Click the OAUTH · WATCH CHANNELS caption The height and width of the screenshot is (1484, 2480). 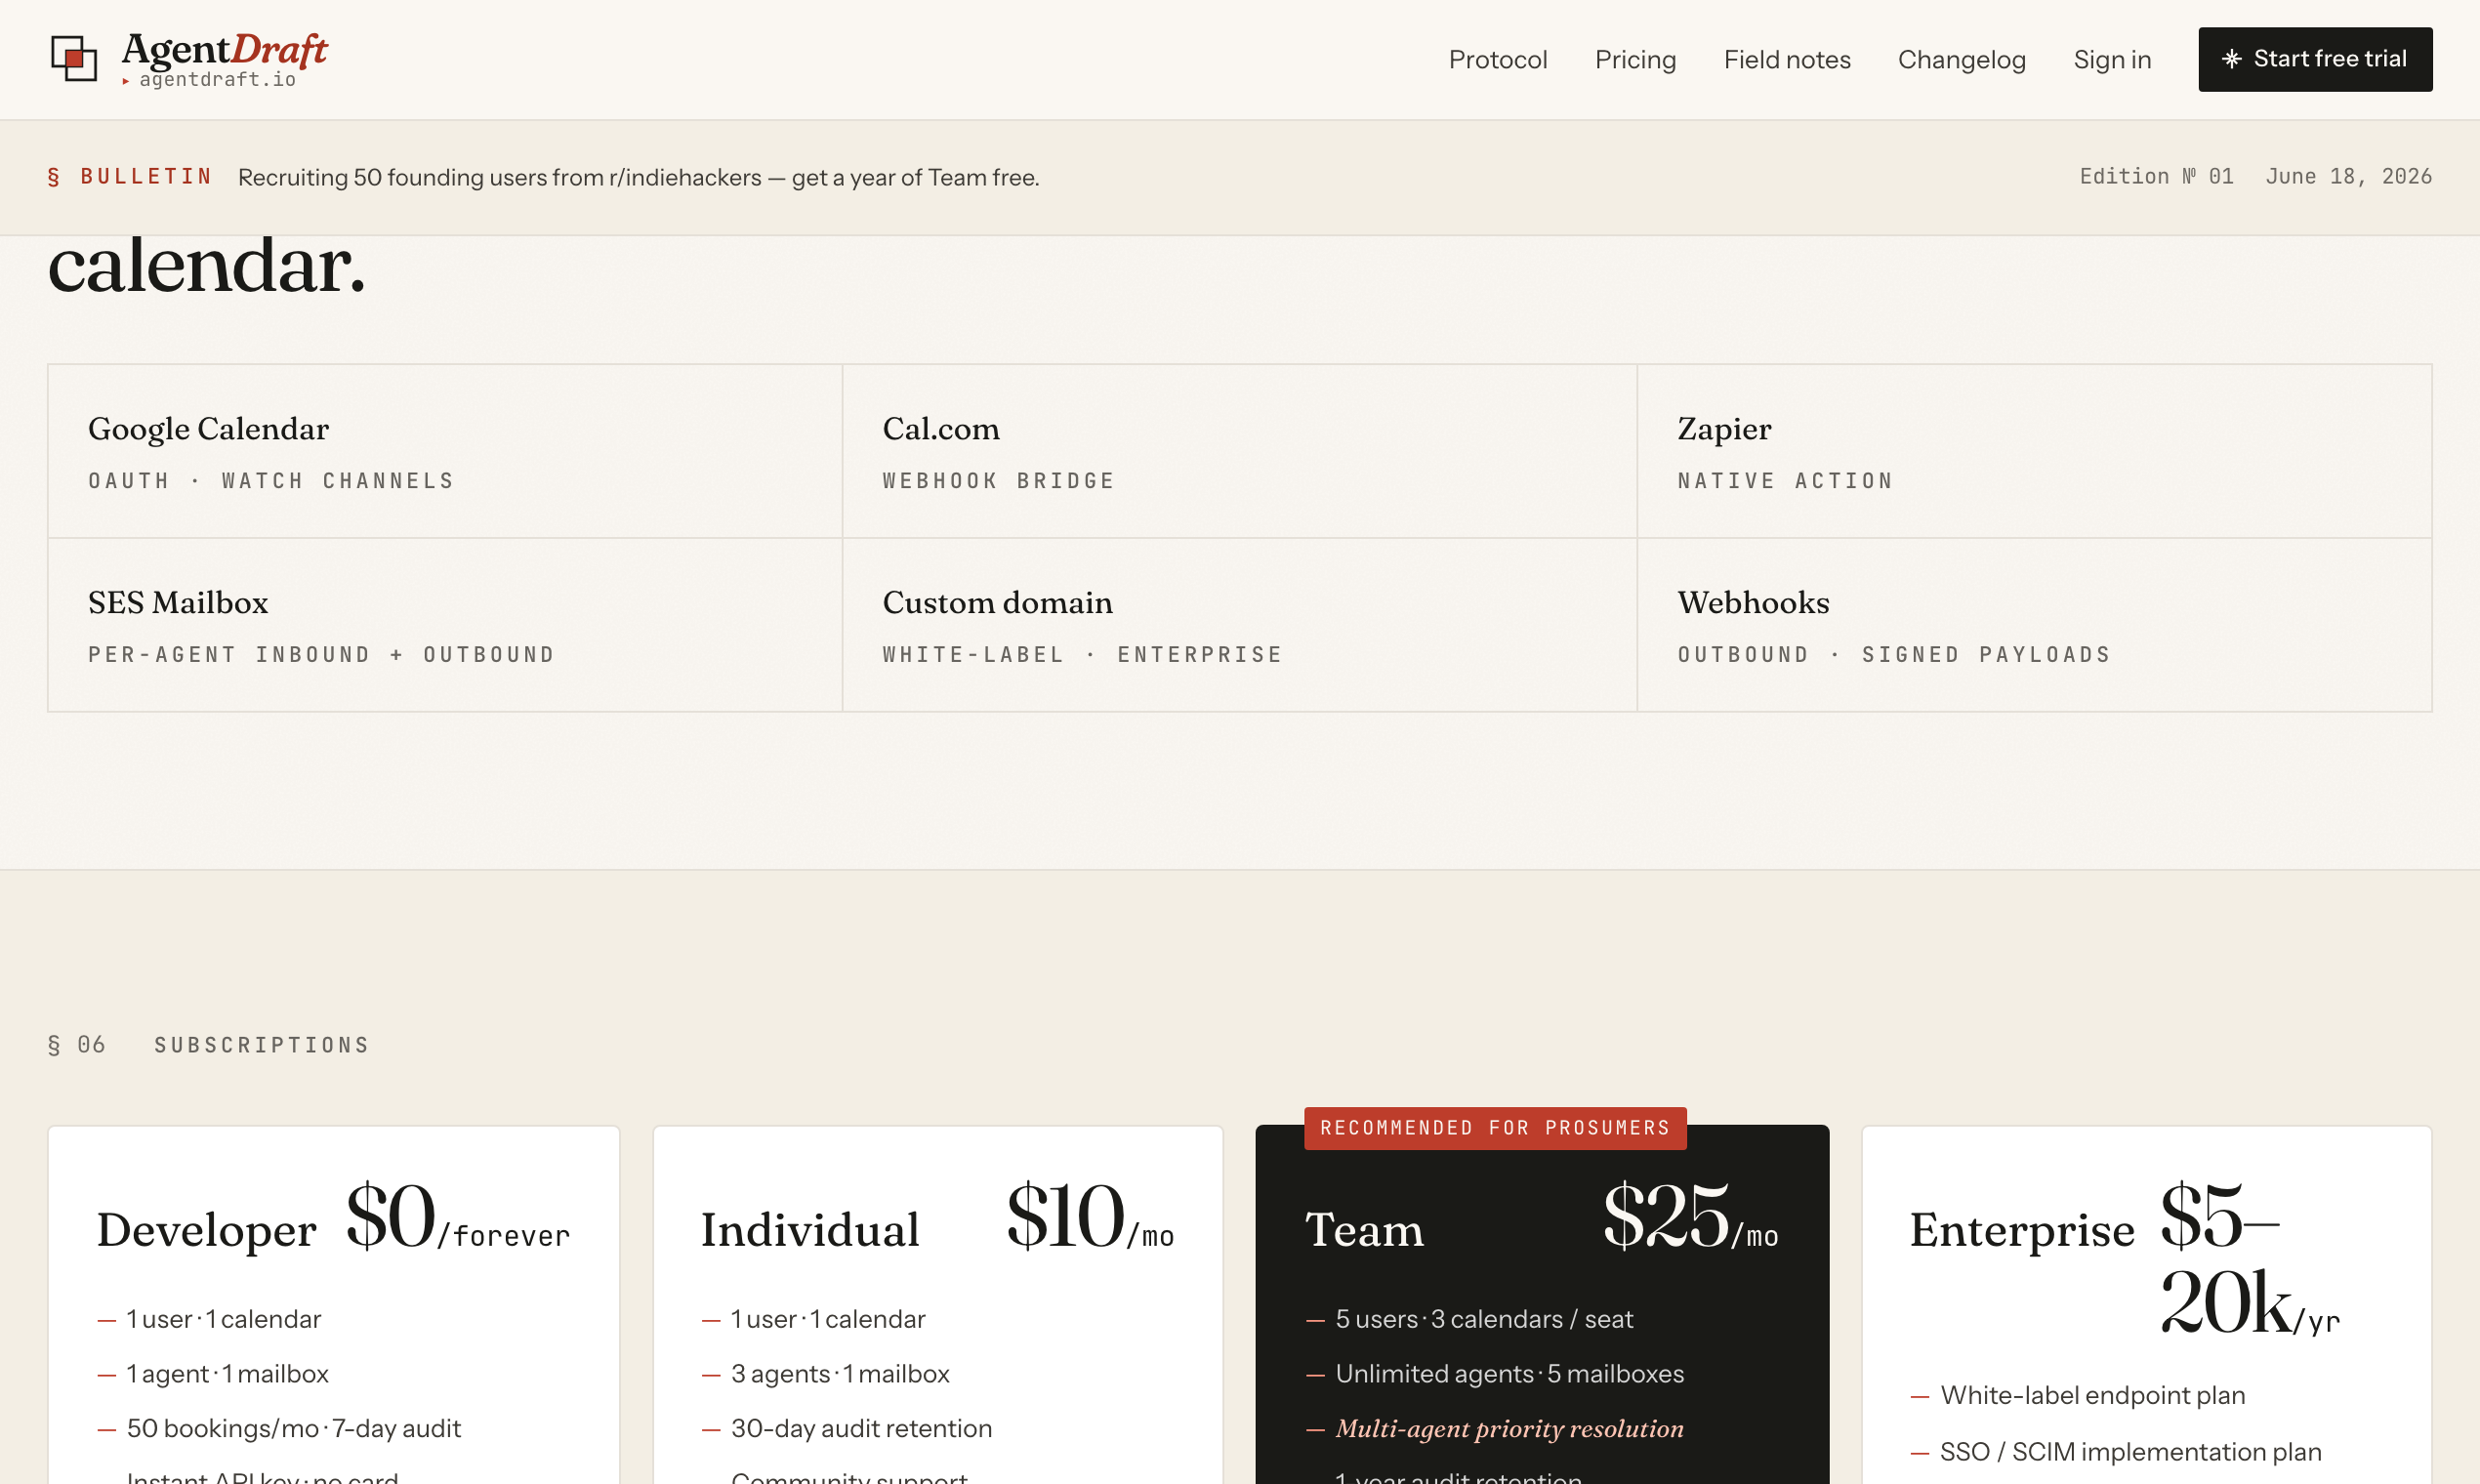(x=271, y=481)
